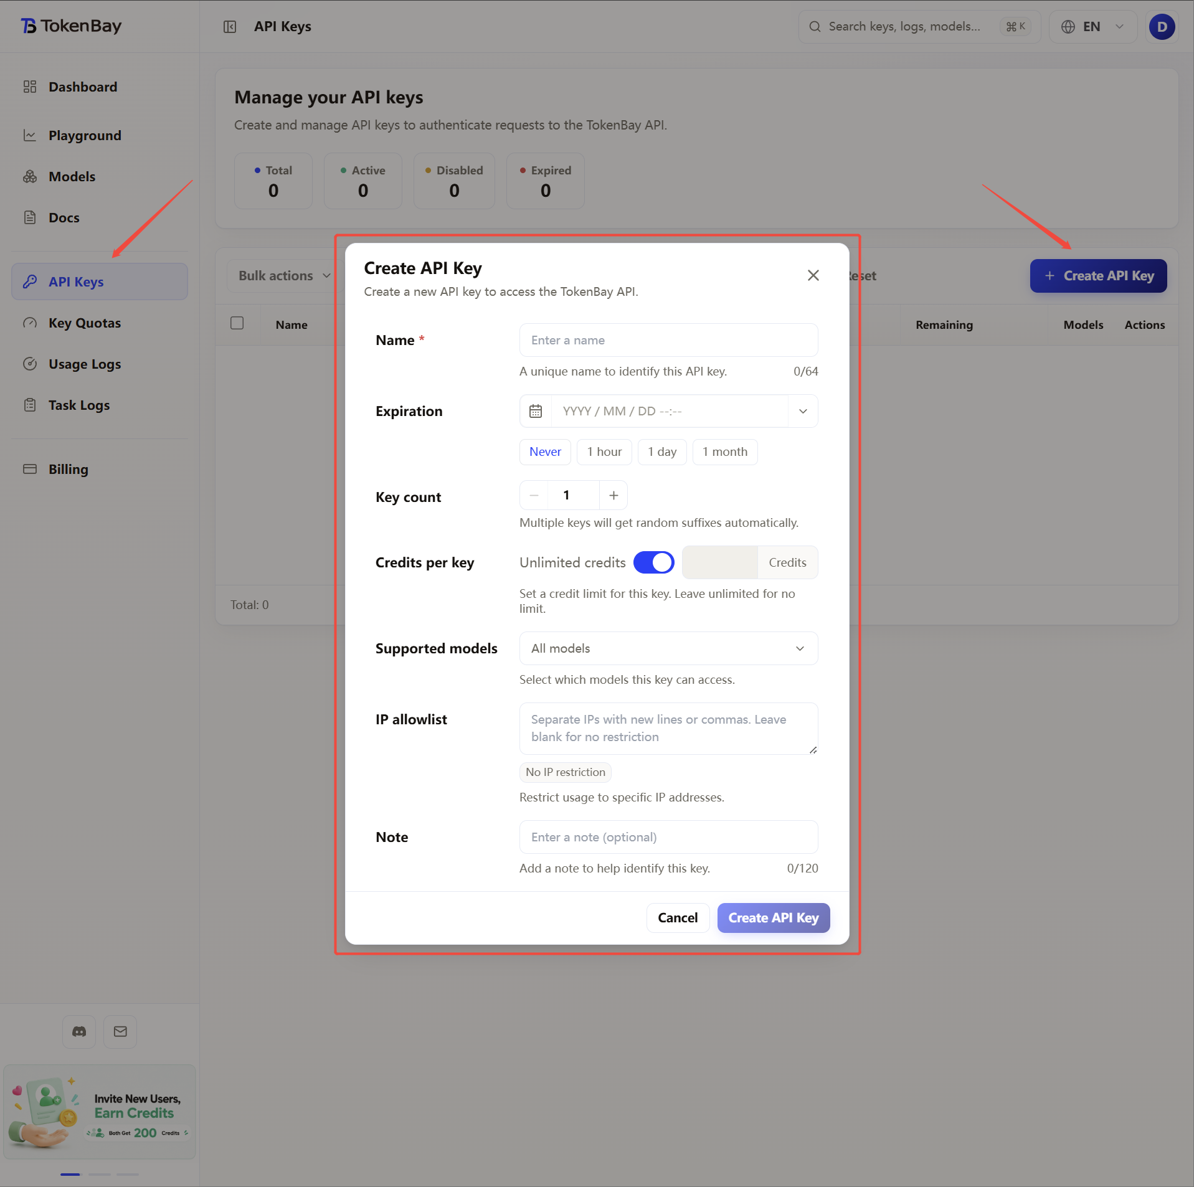Click the key count number field
This screenshot has height=1187, width=1194.
[574, 495]
